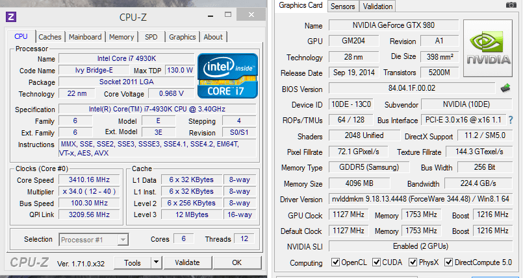The width and height of the screenshot is (523, 278).
Task: Click the Bus Speed value 100.30 MHz
Action: click(89, 203)
